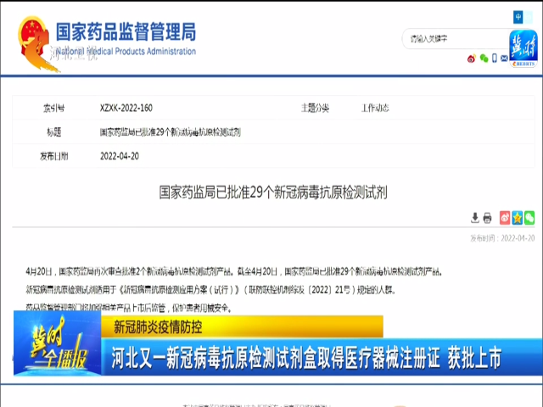Click the article download icon
543x407 pixels.
coord(475,218)
